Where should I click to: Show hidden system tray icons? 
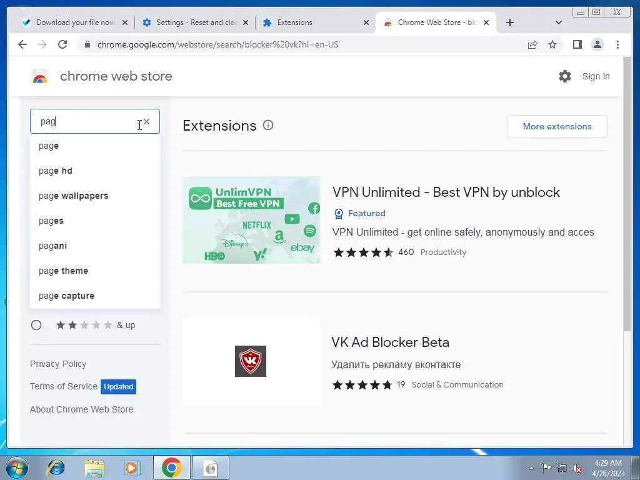(x=531, y=468)
